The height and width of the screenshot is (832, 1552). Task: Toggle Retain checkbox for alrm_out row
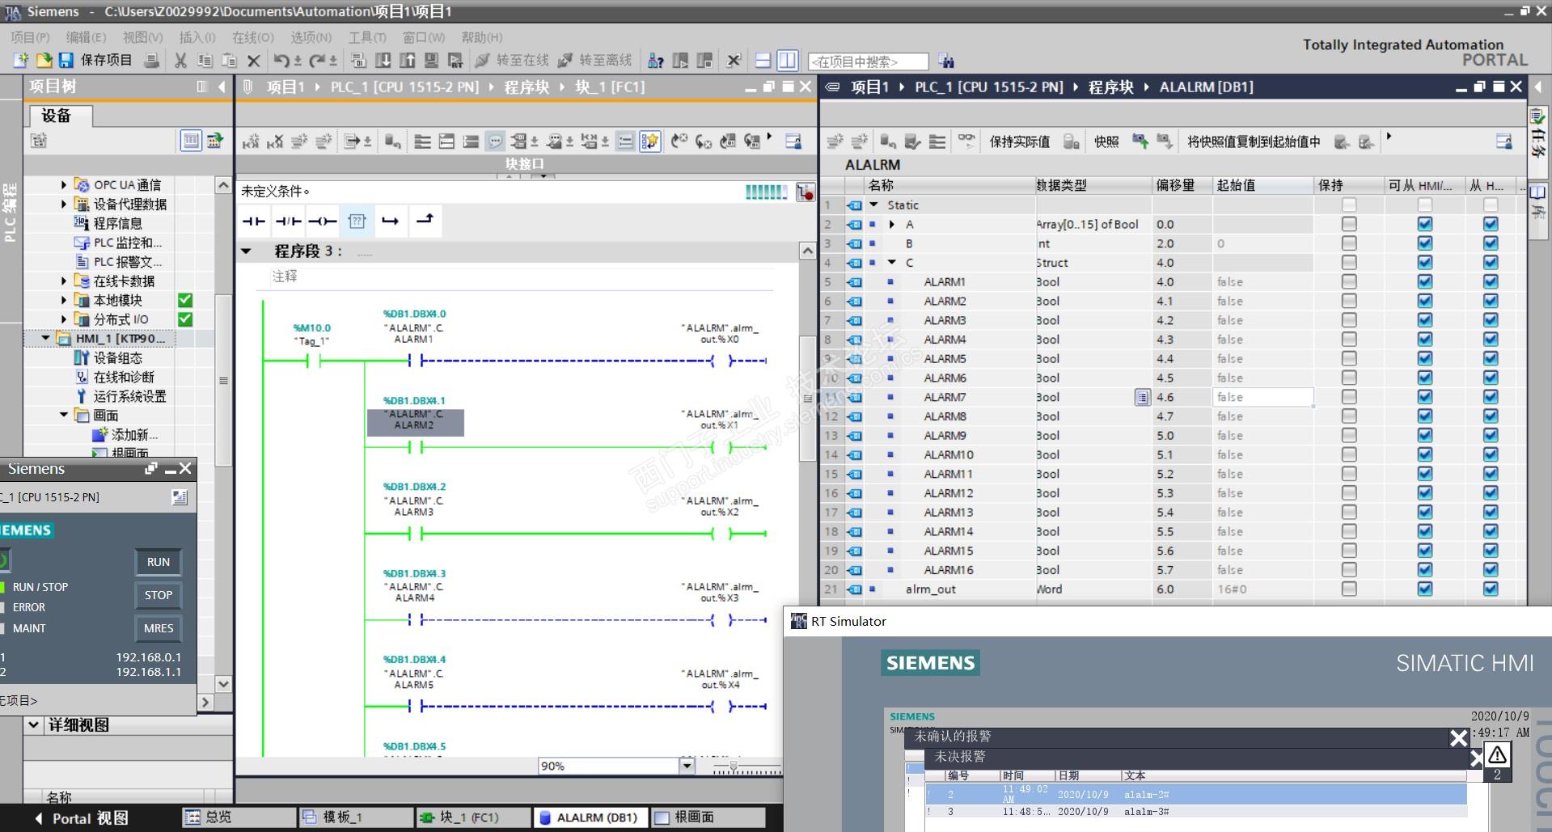tap(1348, 589)
